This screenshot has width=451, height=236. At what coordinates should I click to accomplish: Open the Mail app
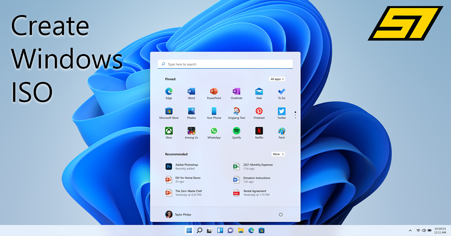(259, 91)
